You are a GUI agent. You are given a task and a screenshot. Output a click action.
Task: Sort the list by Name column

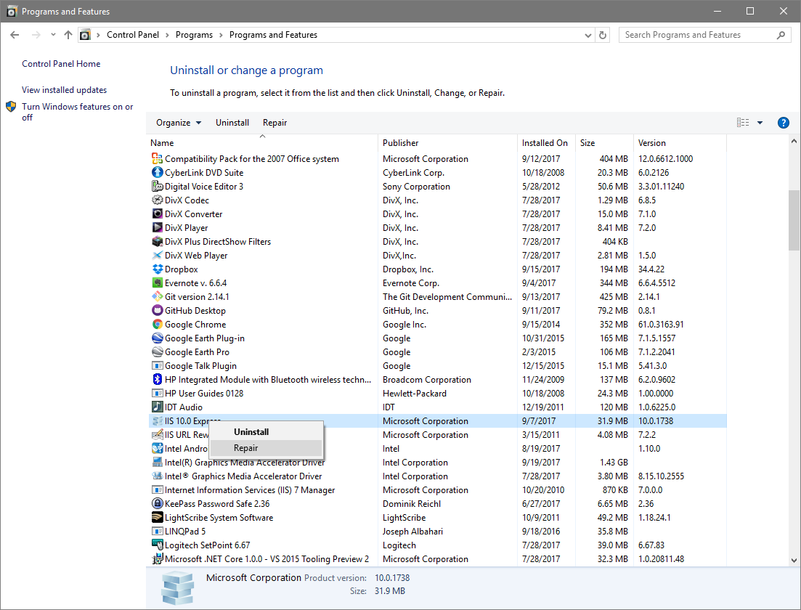click(x=263, y=143)
